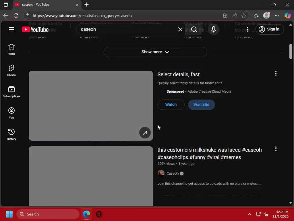Open the Adobe ad's external link arrow
The height and width of the screenshot is (221, 294).
tap(145, 133)
